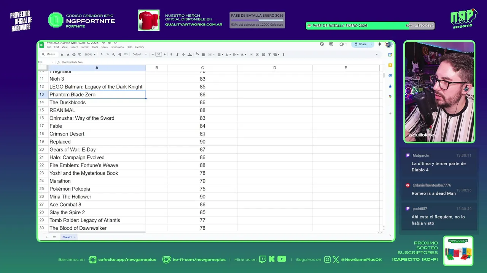Open the cell borders menu
The image size is (487, 273).
204,54
